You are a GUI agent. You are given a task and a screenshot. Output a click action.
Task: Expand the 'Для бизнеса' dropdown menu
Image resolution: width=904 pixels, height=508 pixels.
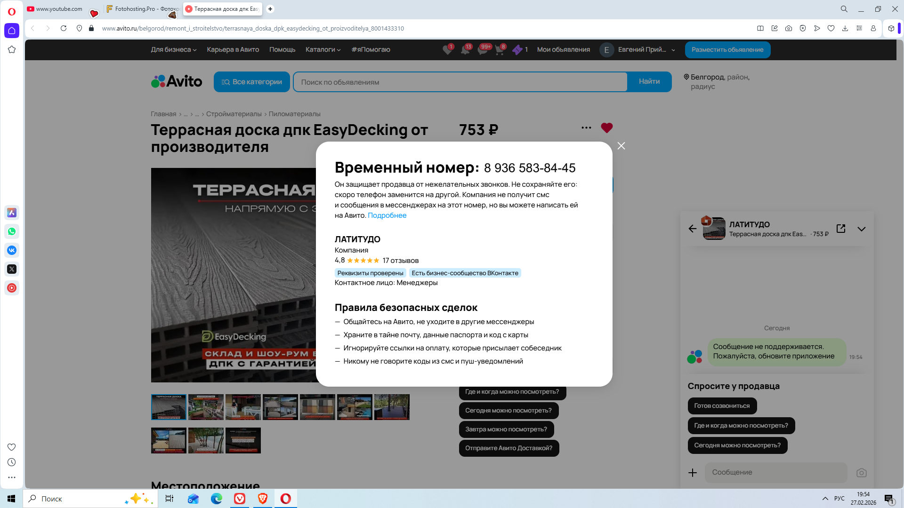[x=173, y=49]
